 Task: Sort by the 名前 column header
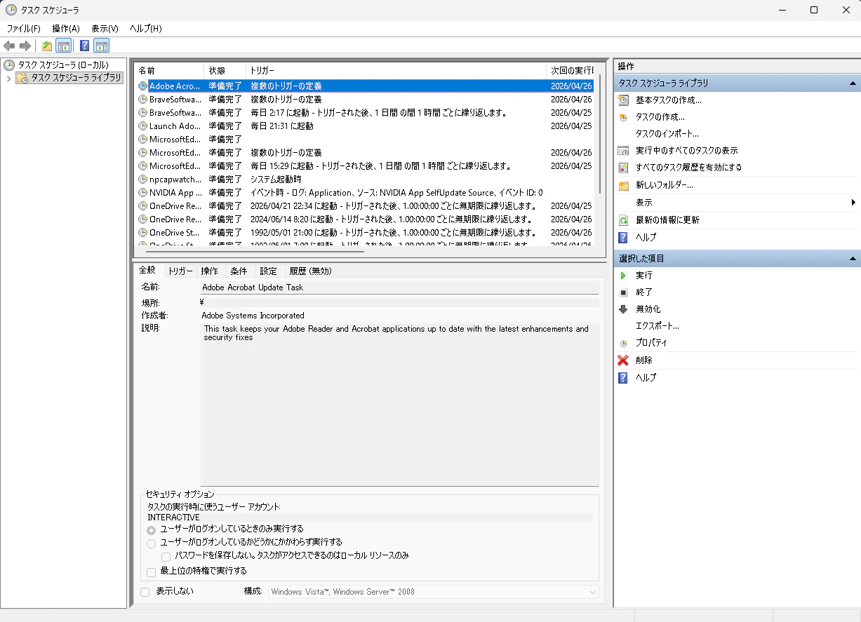pyautogui.click(x=169, y=71)
